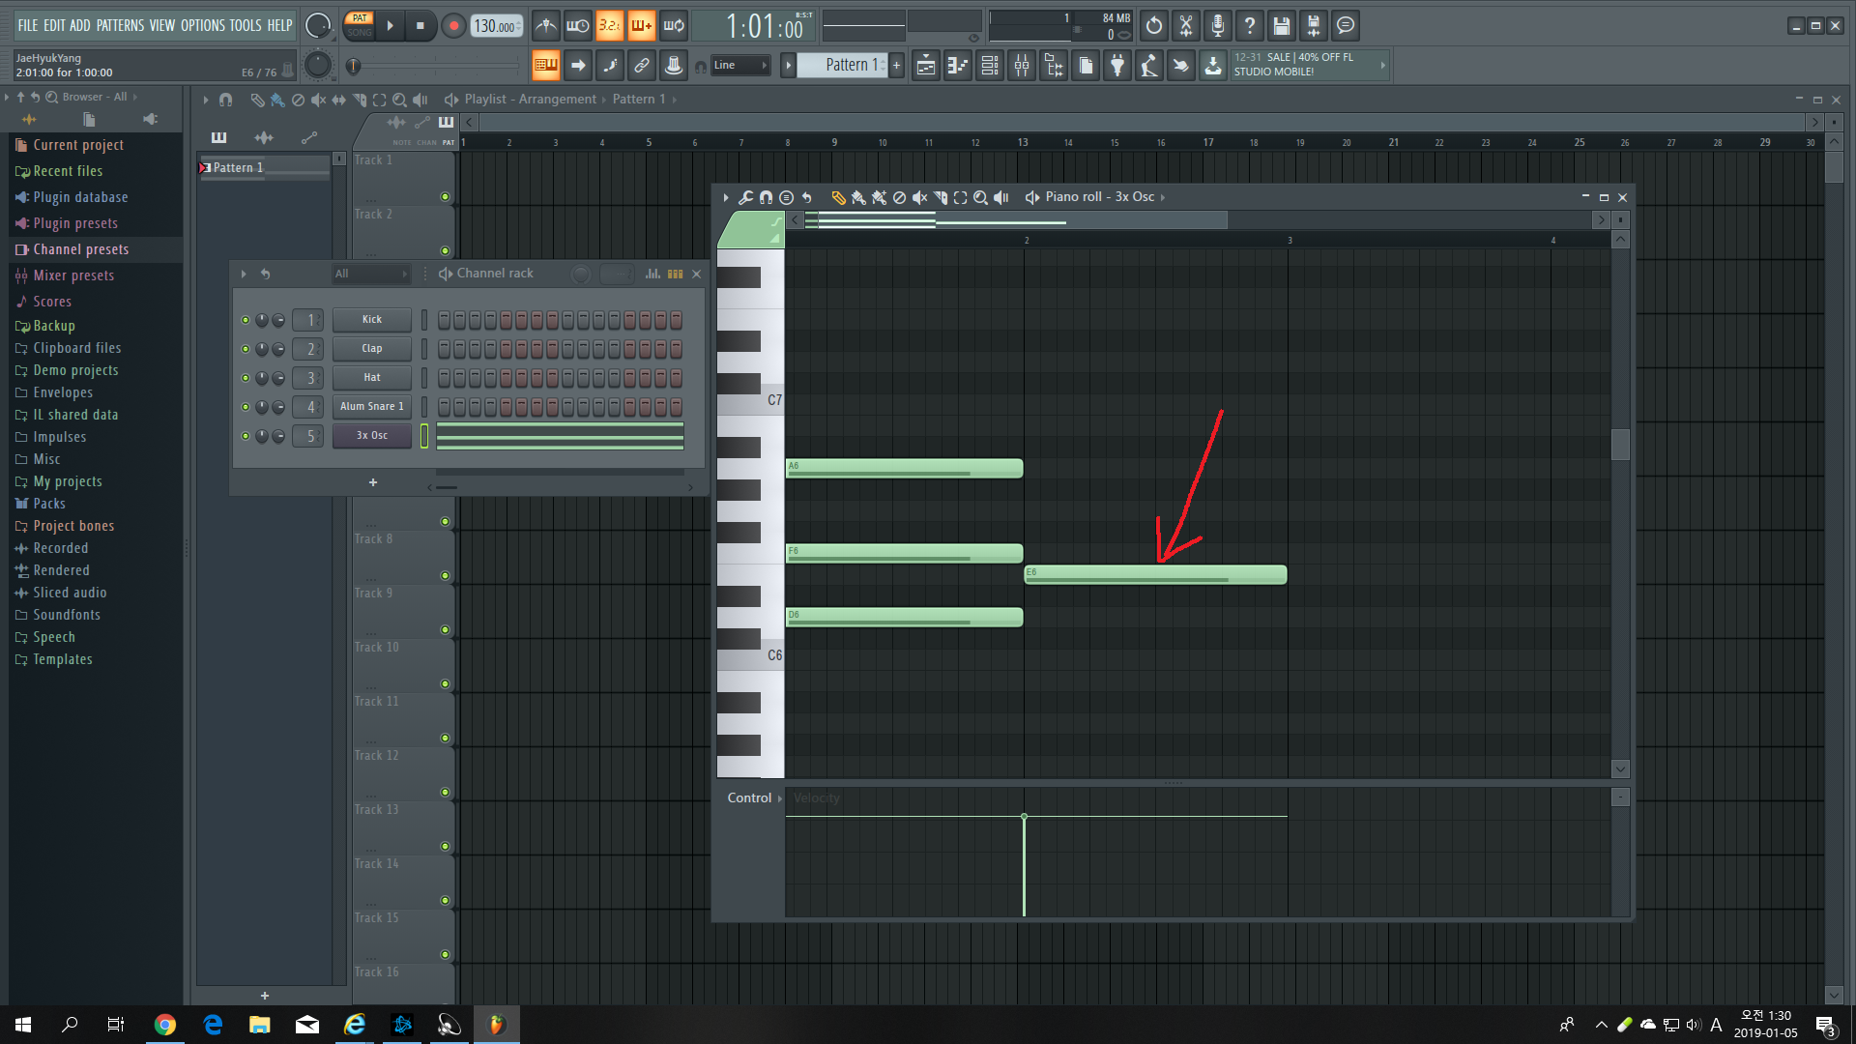Viewport: 1856px width, 1044px height.
Task: Open the Plugin picker icon
Action: pos(1117,66)
